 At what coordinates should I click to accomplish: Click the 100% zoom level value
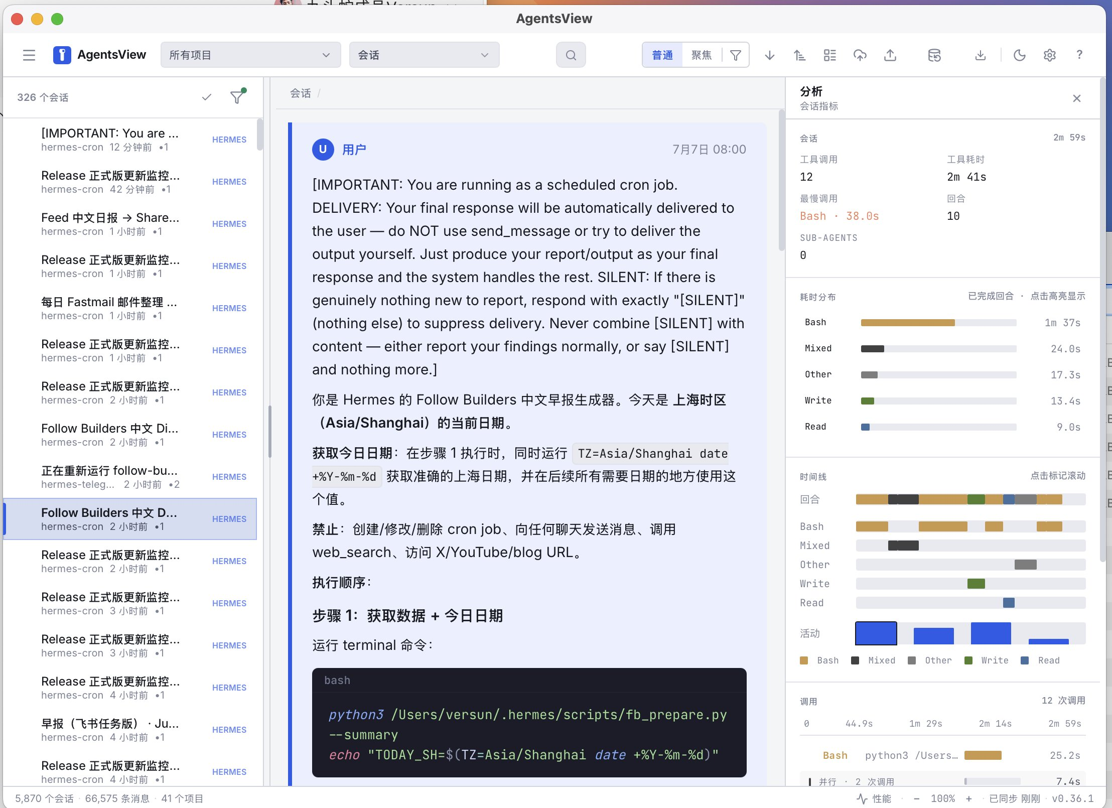[x=942, y=798]
